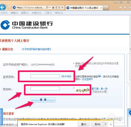Open the 帮助(H) menu

[59, 13]
